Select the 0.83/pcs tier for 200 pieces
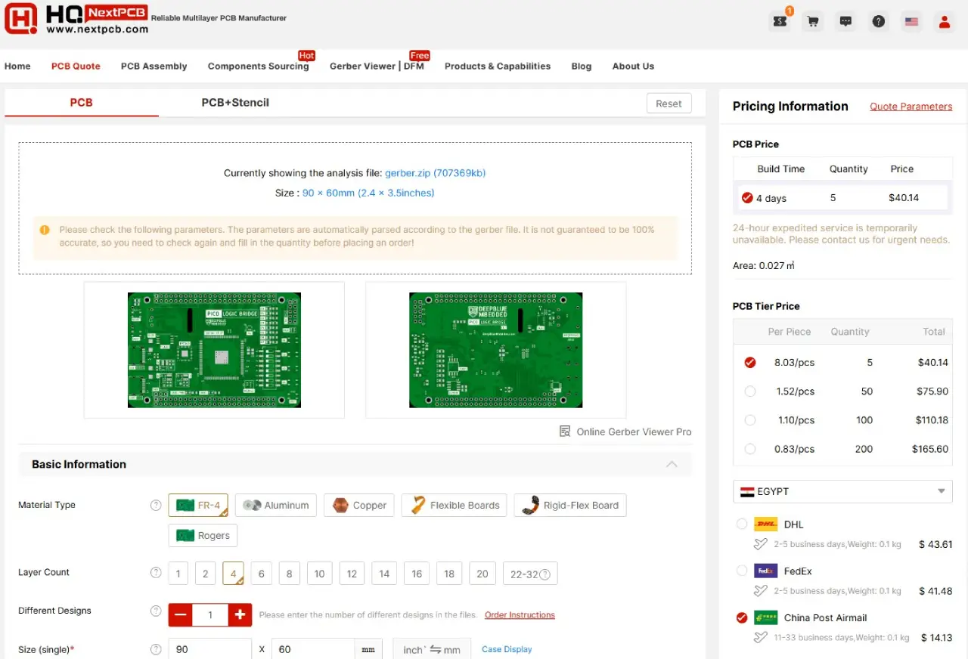This screenshot has width=968, height=659. coord(750,449)
